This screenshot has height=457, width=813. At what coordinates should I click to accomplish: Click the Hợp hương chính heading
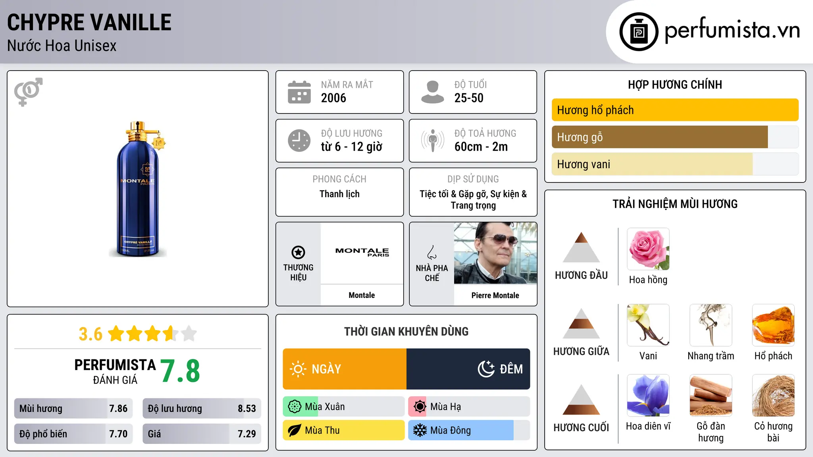tap(675, 84)
